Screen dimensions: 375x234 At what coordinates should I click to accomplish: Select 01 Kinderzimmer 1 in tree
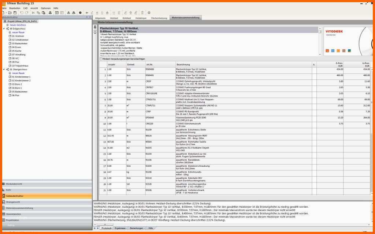21,77
